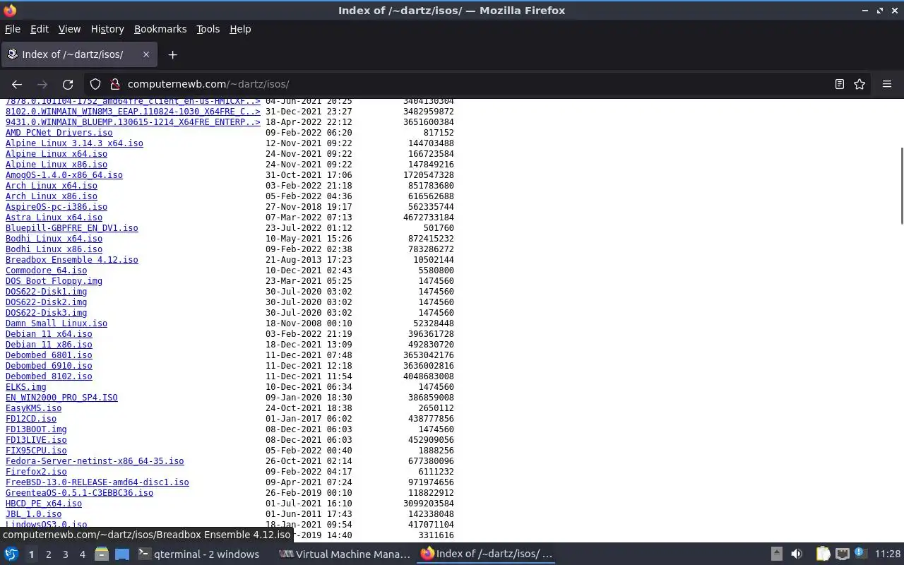Click the EN_WIN2000_PRO_SP4.ISO link

(61, 398)
